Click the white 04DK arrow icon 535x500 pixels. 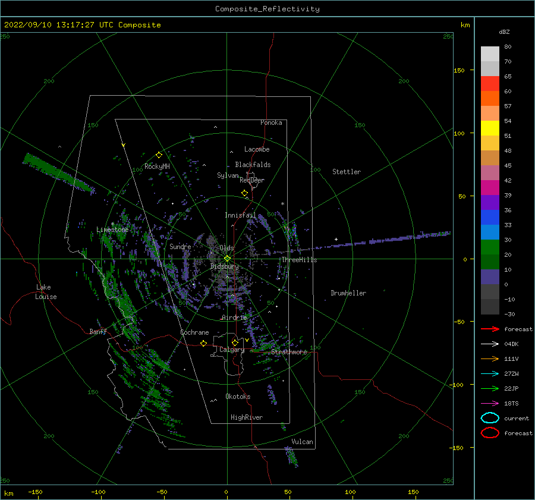tap(490, 344)
